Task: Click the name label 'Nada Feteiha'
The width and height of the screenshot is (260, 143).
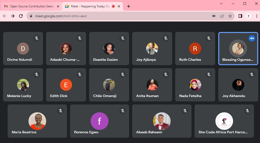Action: pos(190,96)
